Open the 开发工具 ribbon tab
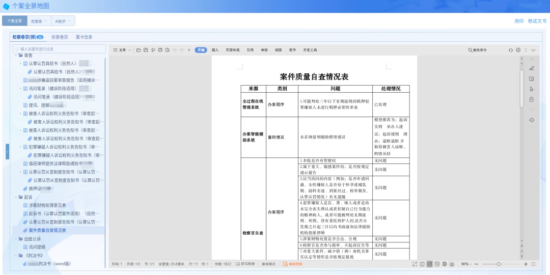 click(310, 50)
